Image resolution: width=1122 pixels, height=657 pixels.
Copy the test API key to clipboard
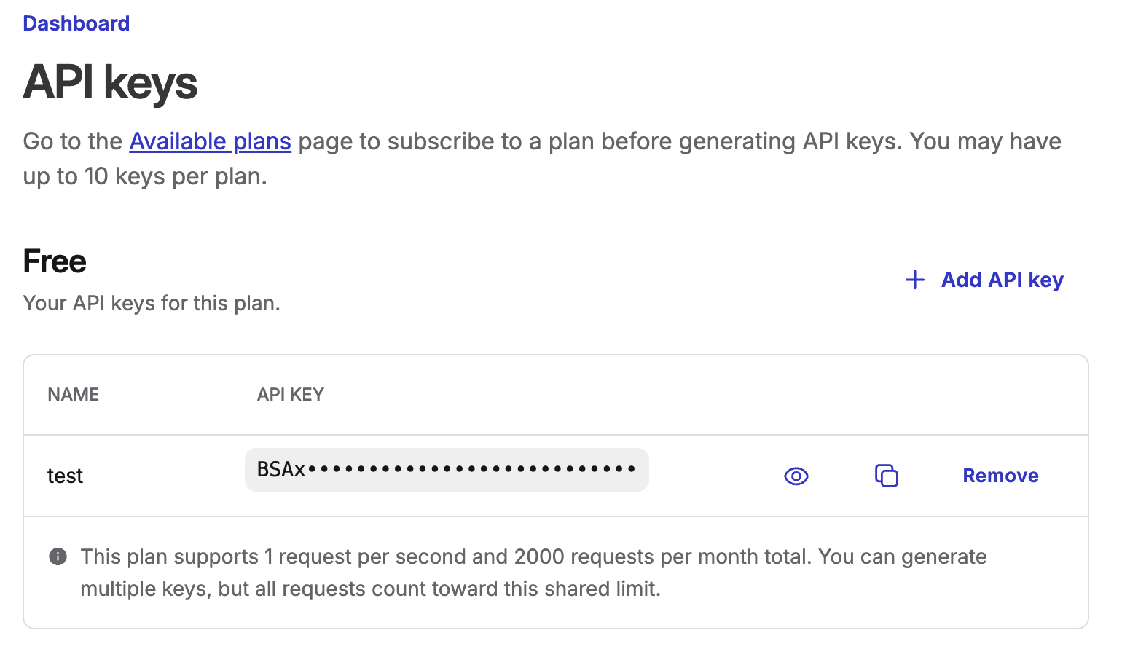(x=886, y=476)
